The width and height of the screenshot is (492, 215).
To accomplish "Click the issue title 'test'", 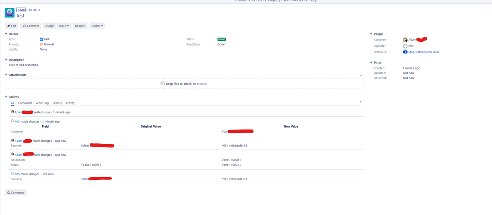I will coord(20,16).
